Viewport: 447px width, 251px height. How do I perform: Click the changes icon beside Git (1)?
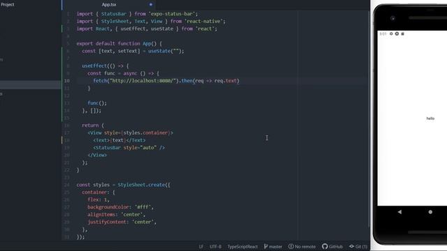pyautogui.click(x=351, y=246)
